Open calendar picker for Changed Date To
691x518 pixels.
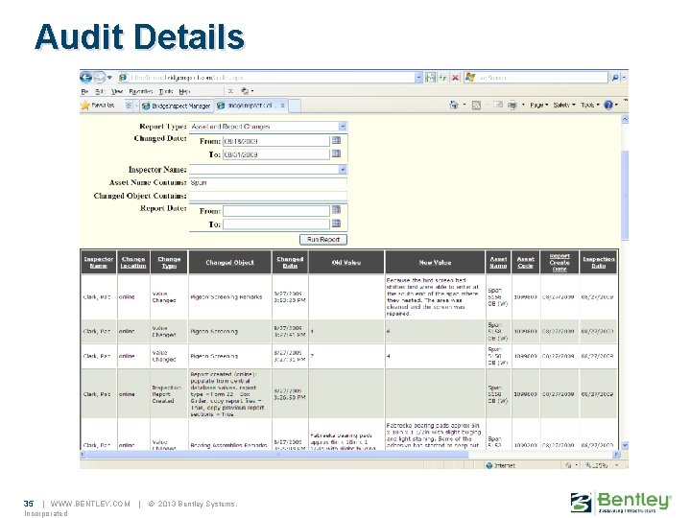click(336, 153)
